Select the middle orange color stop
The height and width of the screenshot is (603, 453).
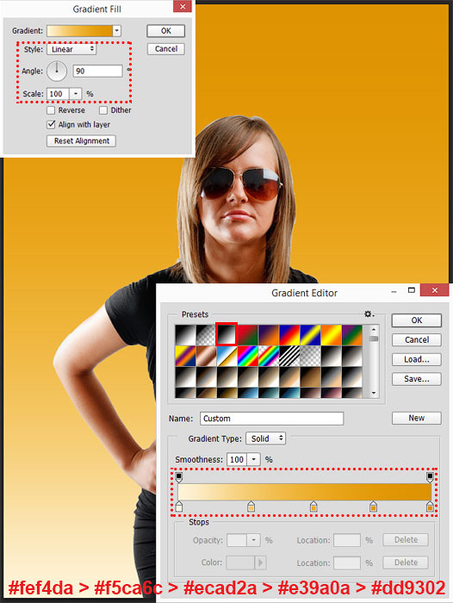pos(313,507)
